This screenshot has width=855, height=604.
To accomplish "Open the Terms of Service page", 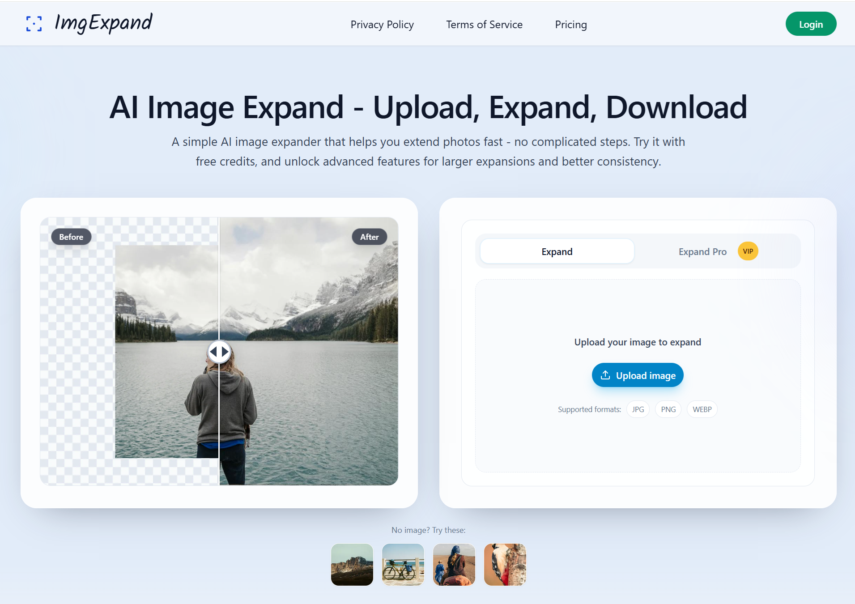I will 484,25.
